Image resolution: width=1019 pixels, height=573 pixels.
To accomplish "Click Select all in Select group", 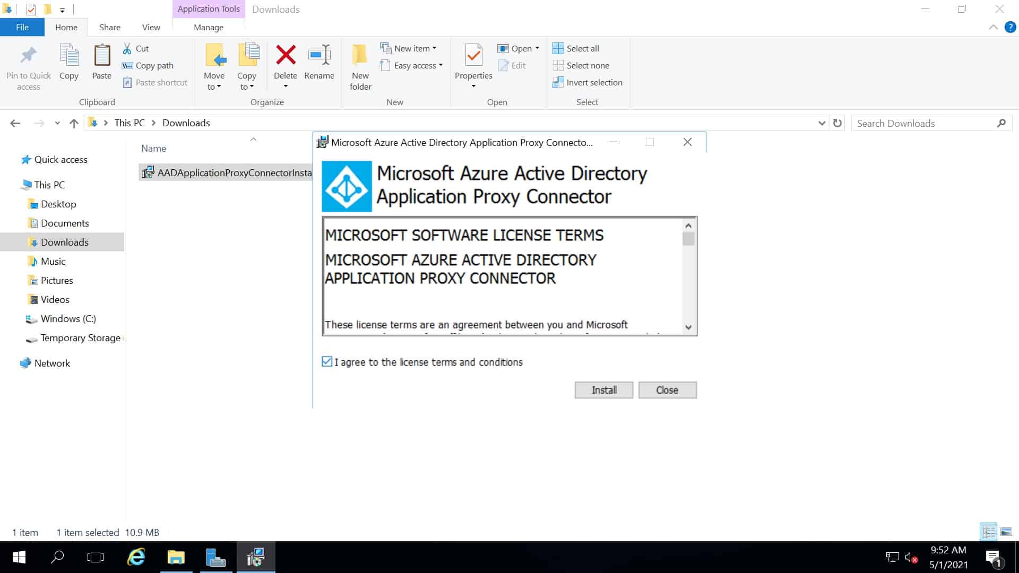I will click(576, 48).
